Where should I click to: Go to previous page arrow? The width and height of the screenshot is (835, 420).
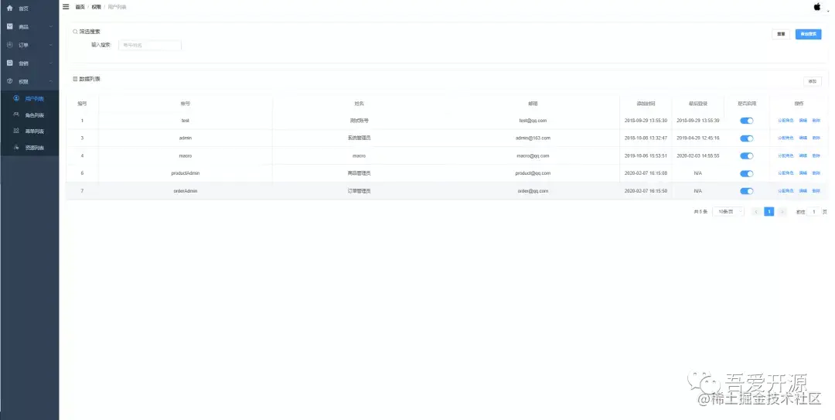click(x=755, y=212)
